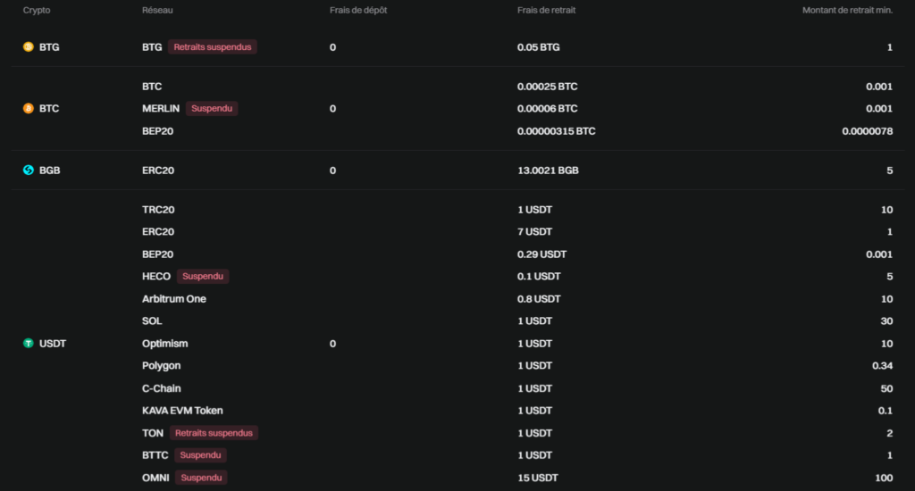Click the 'Frais de retrait' column header
915x491 pixels.
coord(547,10)
